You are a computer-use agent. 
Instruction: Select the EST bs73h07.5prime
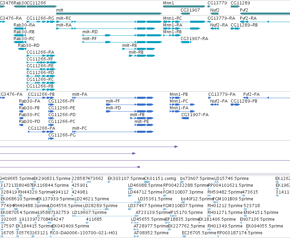click(x=182, y=182)
